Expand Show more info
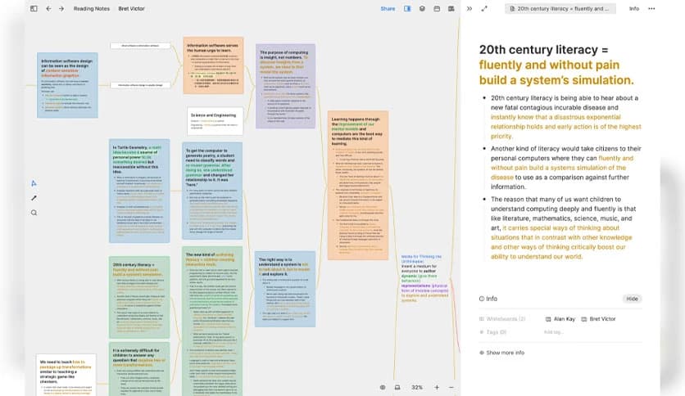This screenshot has height=396, width=685. 505,353
